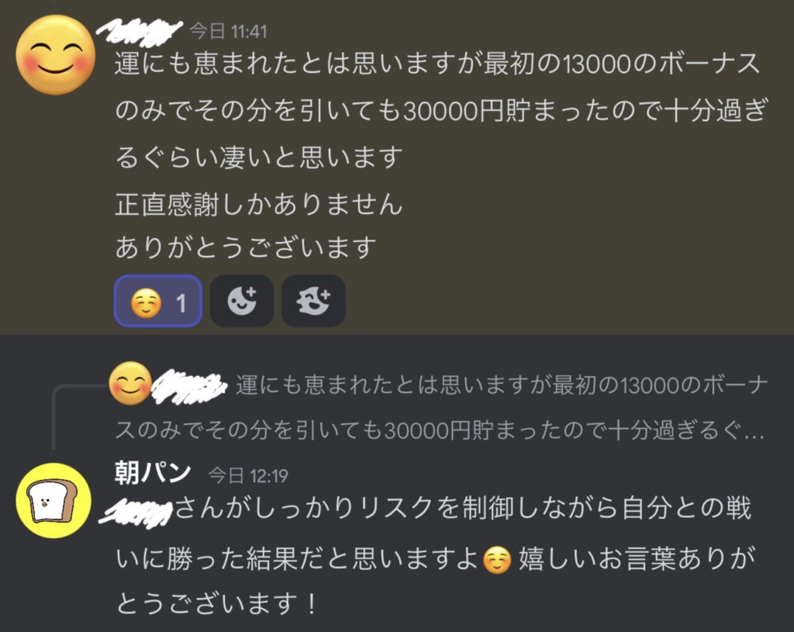The image size is (794, 632).
Task: Click the scribbled-out username above the first message
Action: pos(140,30)
